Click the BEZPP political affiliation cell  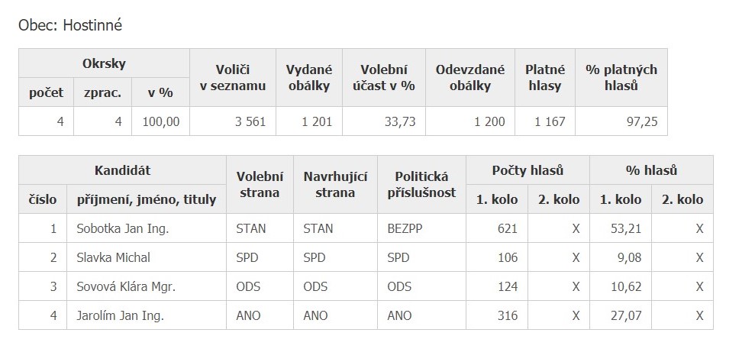(x=404, y=228)
